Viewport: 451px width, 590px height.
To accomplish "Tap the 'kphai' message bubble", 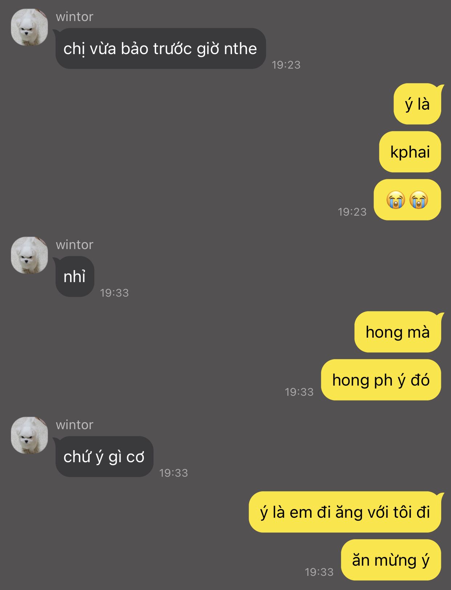I will 410,152.
